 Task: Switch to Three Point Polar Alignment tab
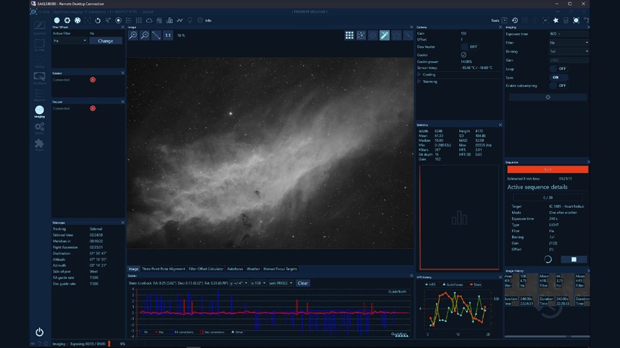coord(163,269)
